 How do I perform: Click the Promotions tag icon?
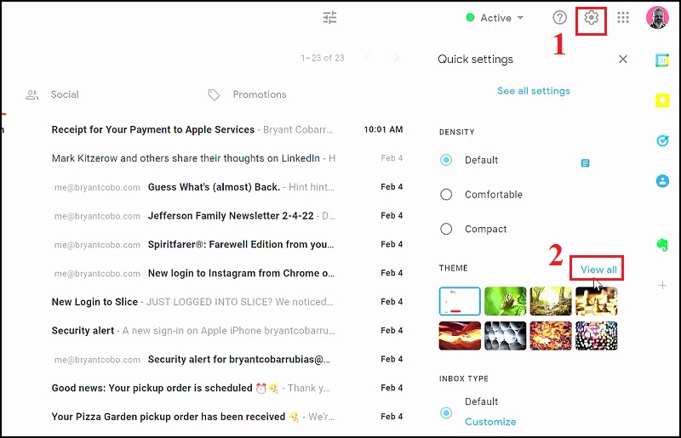click(x=214, y=94)
